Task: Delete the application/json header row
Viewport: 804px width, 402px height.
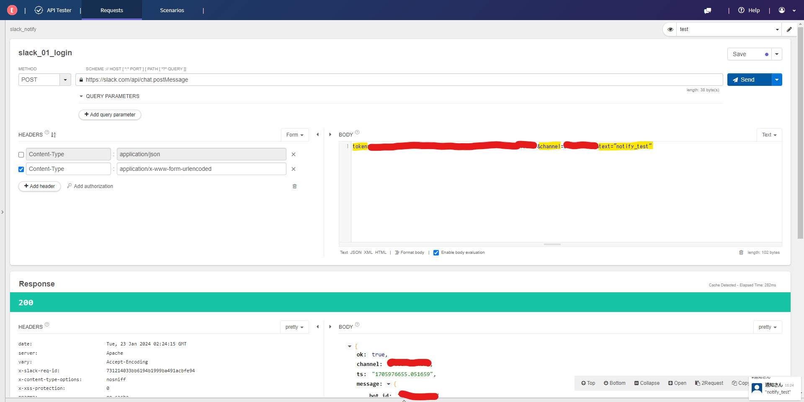Action: click(x=294, y=155)
